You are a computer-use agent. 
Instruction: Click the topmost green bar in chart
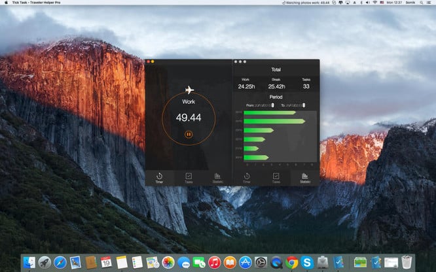pos(270,112)
